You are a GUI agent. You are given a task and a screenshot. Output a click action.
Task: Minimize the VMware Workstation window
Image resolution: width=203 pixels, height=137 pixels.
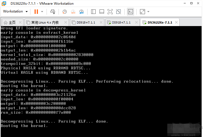click(185, 3)
